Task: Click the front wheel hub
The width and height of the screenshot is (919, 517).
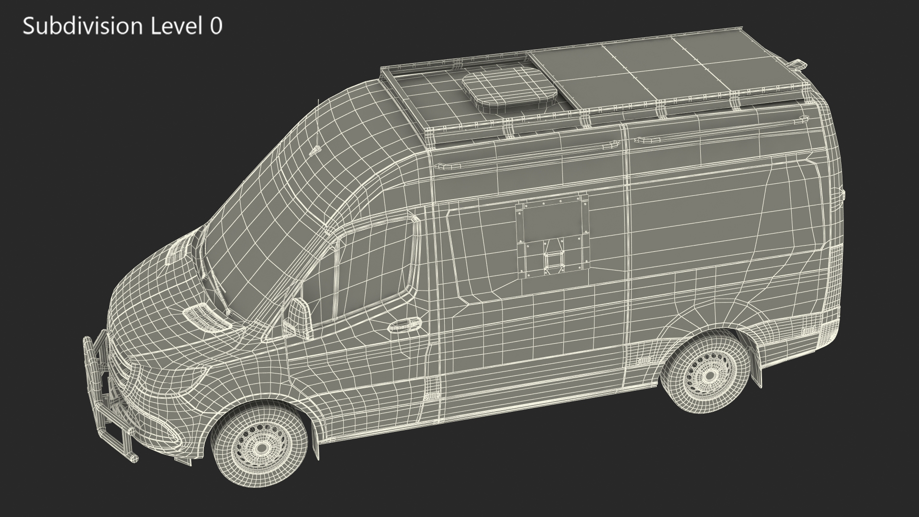Action: click(261, 448)
